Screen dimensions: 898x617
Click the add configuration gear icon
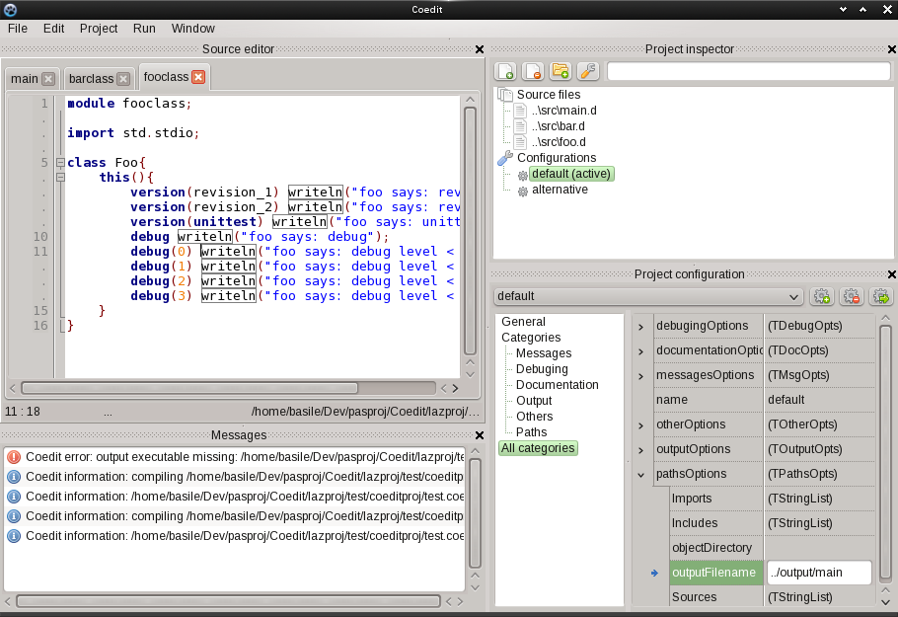[821, 296]
